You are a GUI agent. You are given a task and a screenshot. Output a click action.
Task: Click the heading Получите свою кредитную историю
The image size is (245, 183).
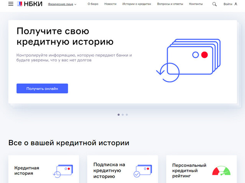coord(65,36)
